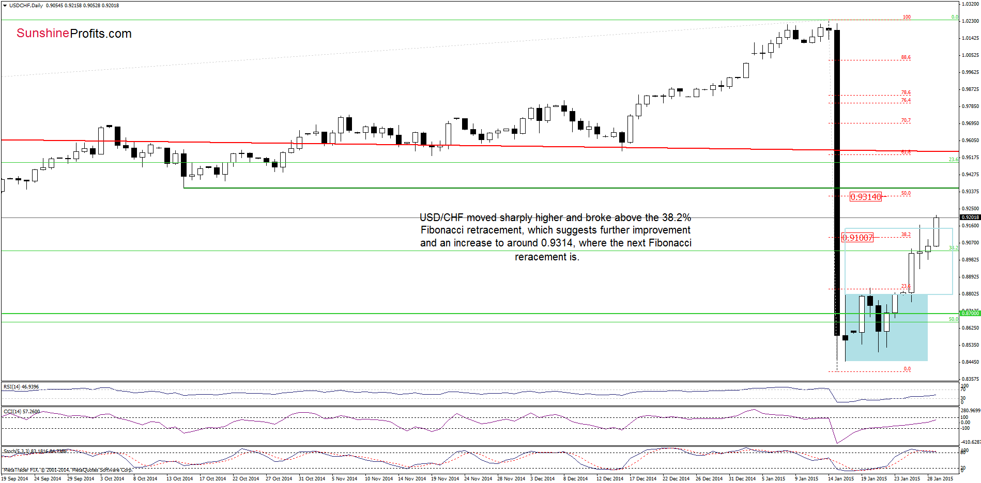Click the 17 Dec 2014 date label

[x=642, y=478]
